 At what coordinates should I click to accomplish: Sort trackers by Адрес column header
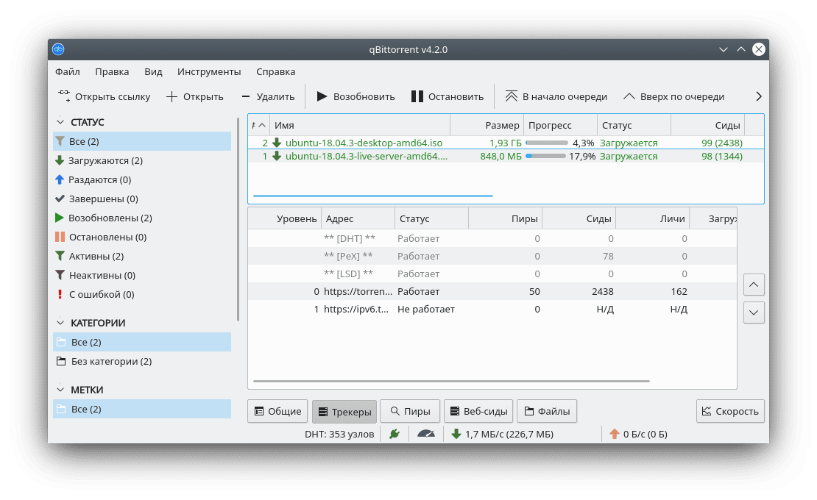pos(358,218)
